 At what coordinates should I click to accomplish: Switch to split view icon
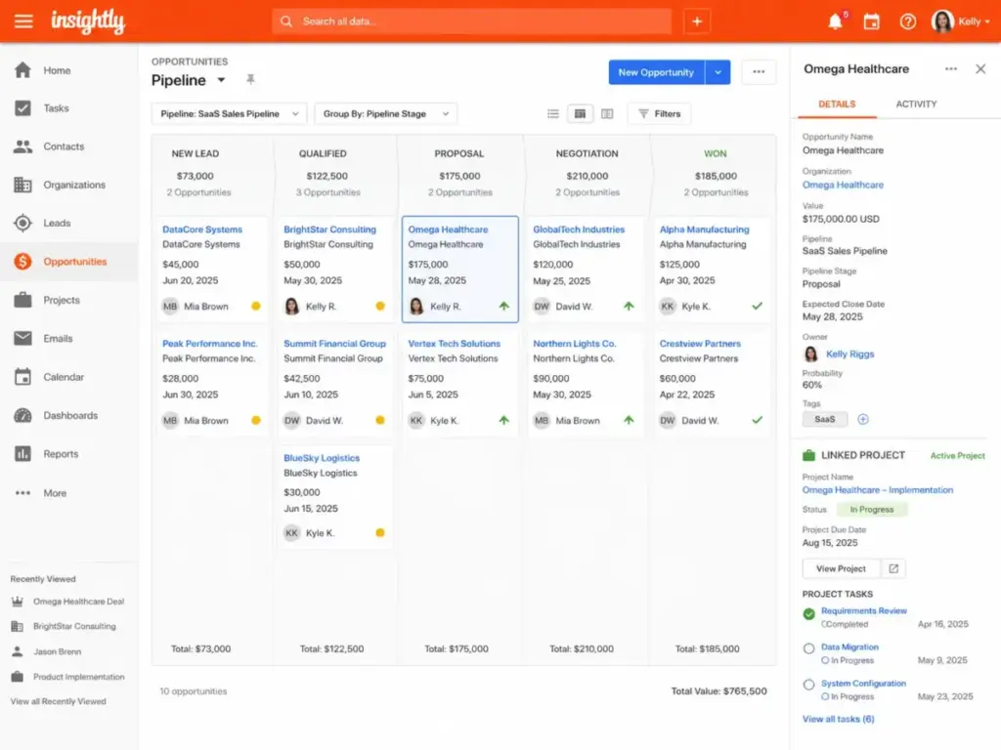[x=606, y=113]
